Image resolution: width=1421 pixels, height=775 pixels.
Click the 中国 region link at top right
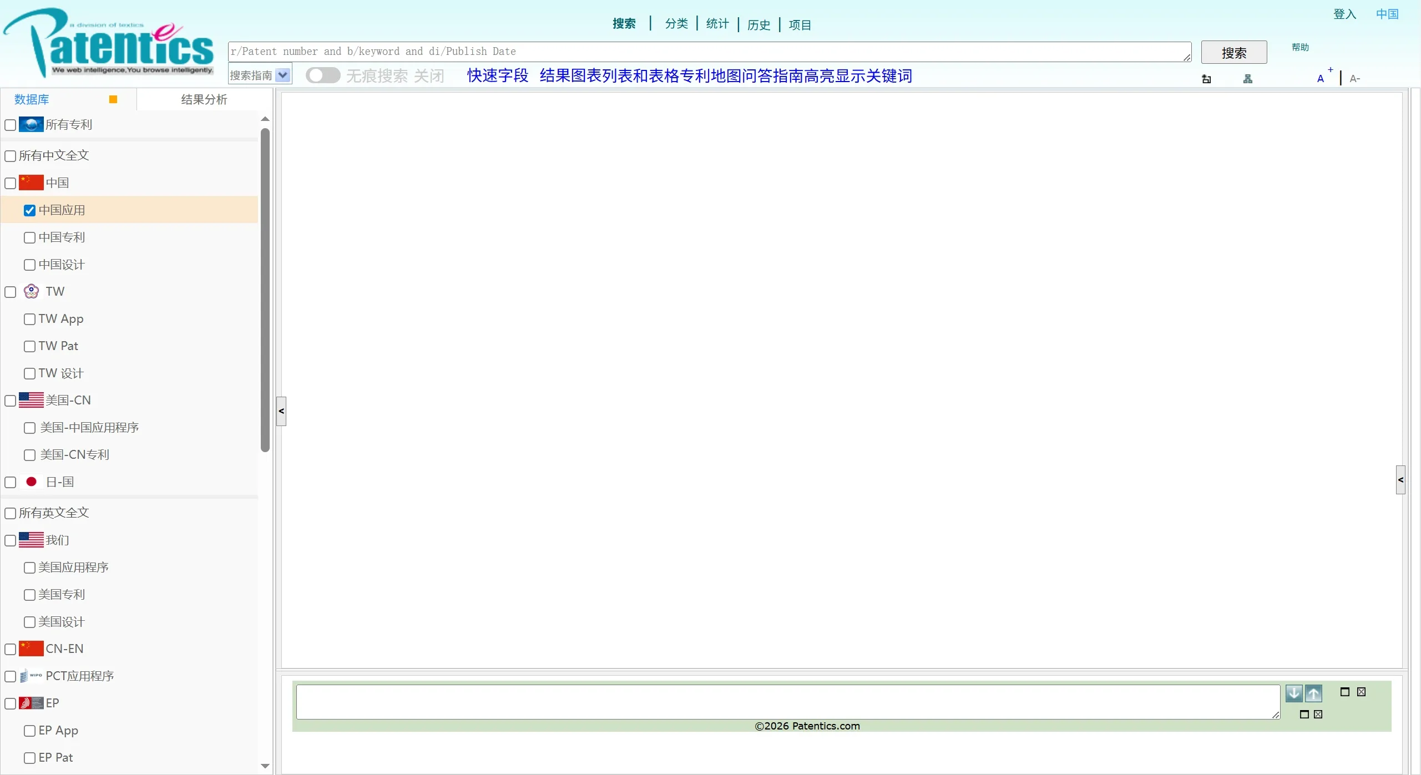click(1387, 14)
